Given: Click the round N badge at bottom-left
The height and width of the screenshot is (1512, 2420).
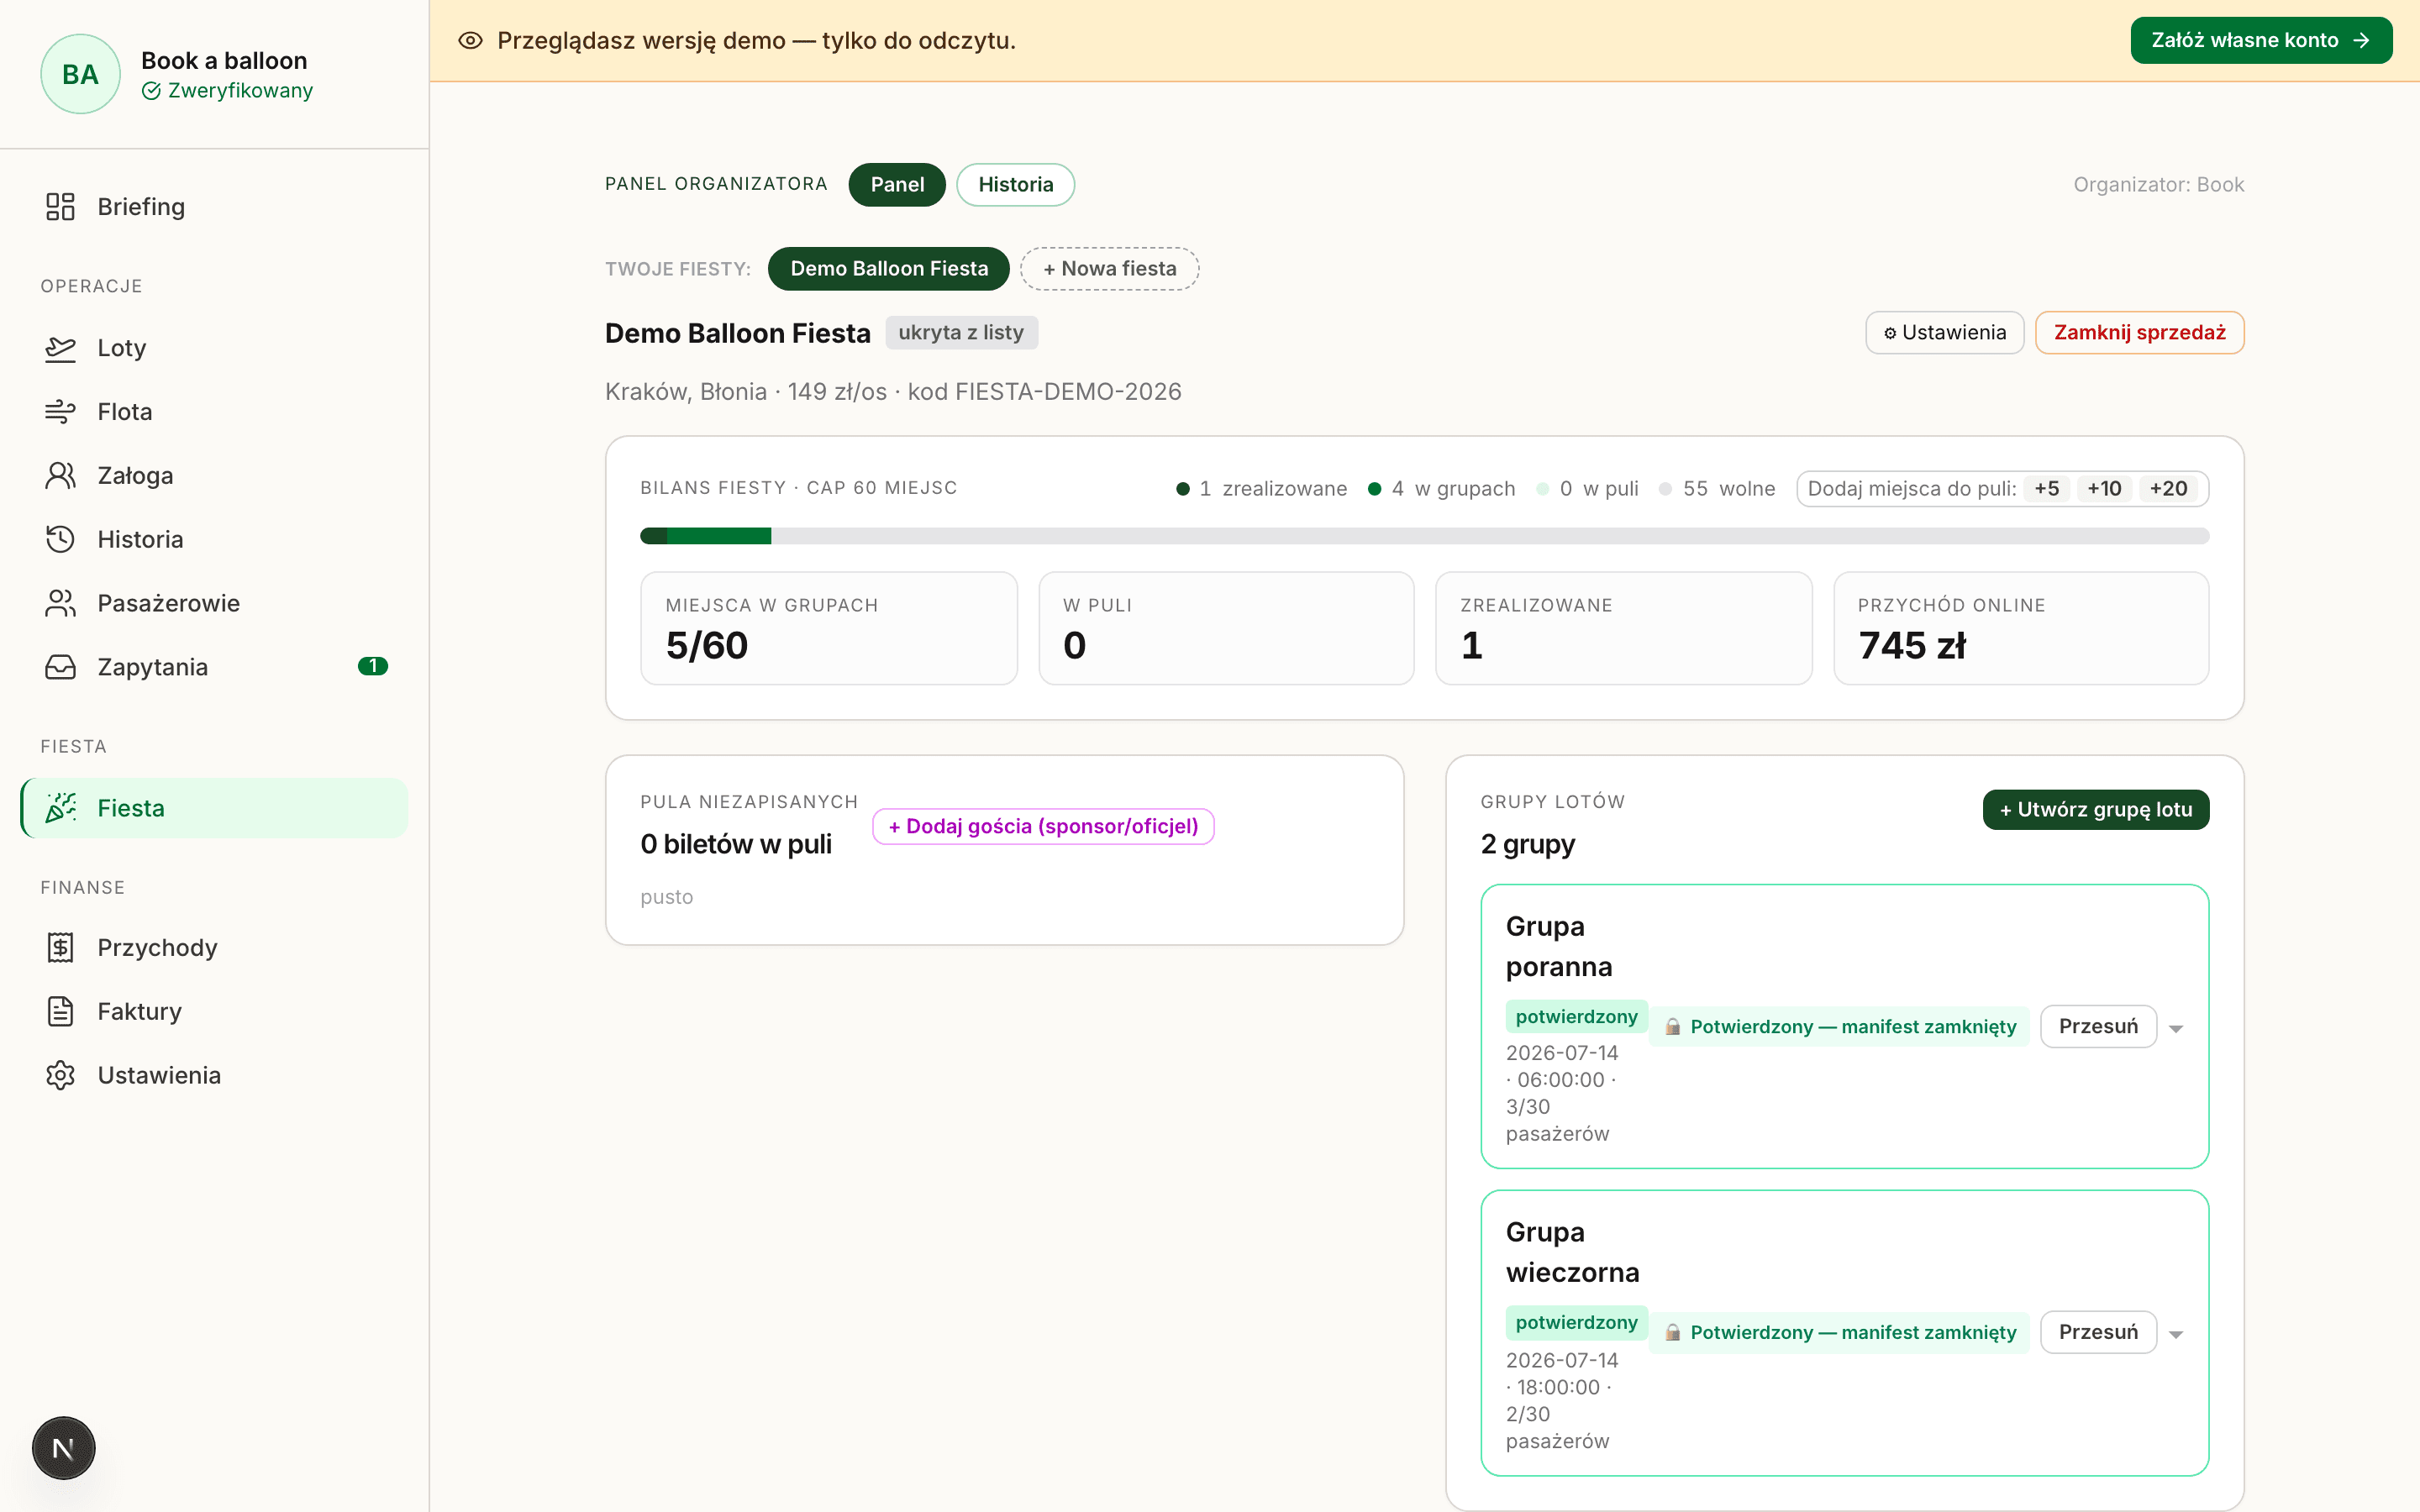Looking at the screenshot, I should pyautogui.click(x=63, y=1448).
